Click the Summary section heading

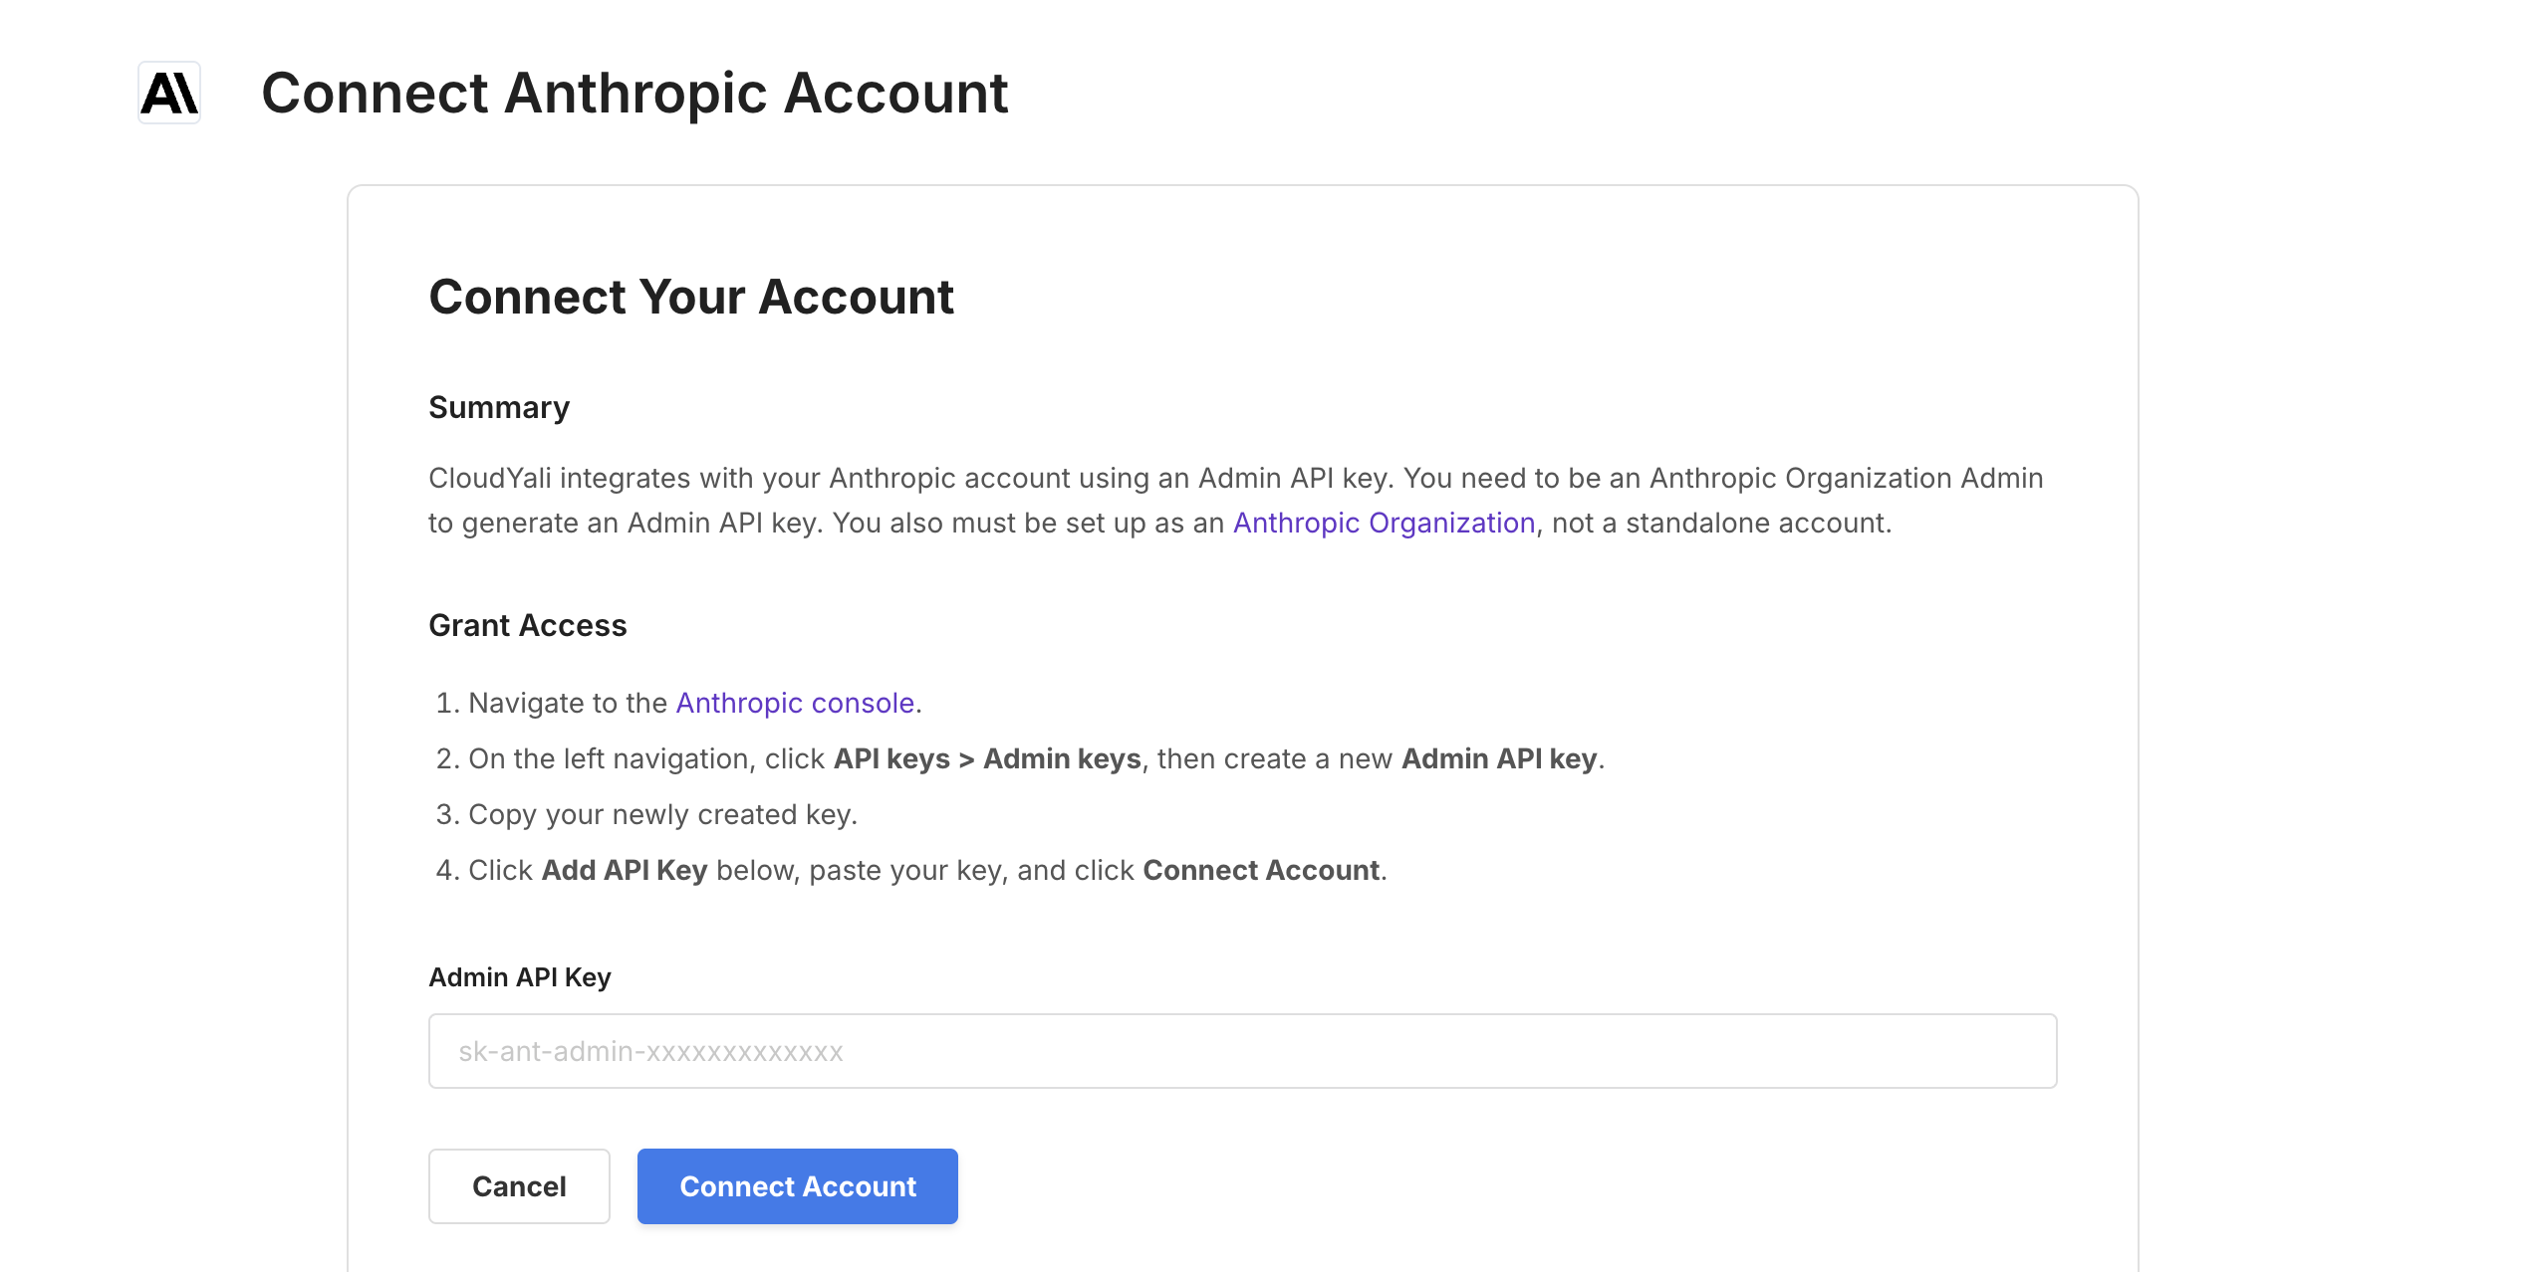tap(499, 407)
